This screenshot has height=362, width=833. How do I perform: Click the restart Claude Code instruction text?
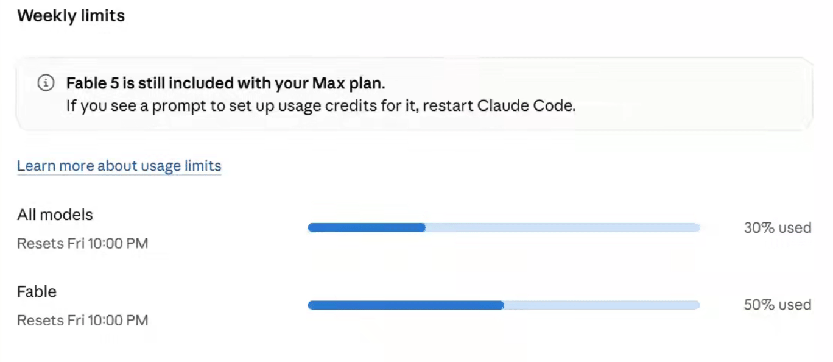pyautogui.click(x=321, y=105)
